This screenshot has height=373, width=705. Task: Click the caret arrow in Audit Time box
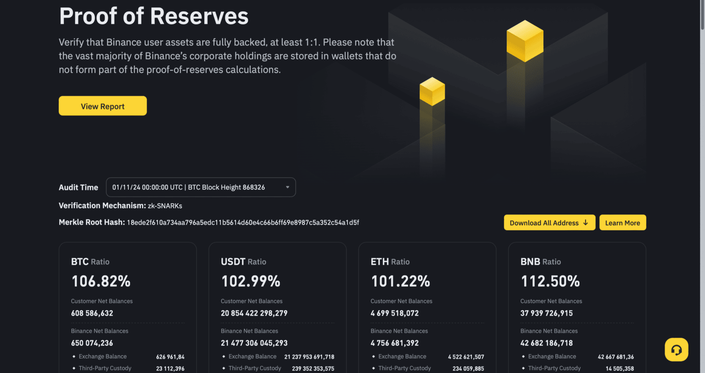[288, 187]
